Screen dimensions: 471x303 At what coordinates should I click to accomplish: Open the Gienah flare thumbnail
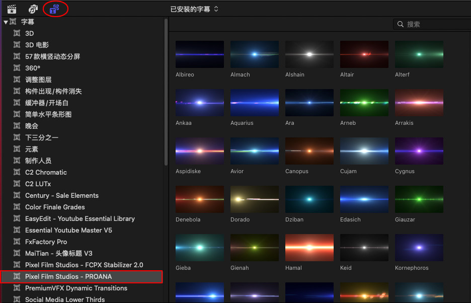[255, 248]
